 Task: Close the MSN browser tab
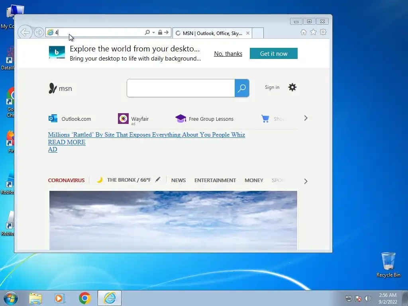pyautogui.click(x=248, y=33)
